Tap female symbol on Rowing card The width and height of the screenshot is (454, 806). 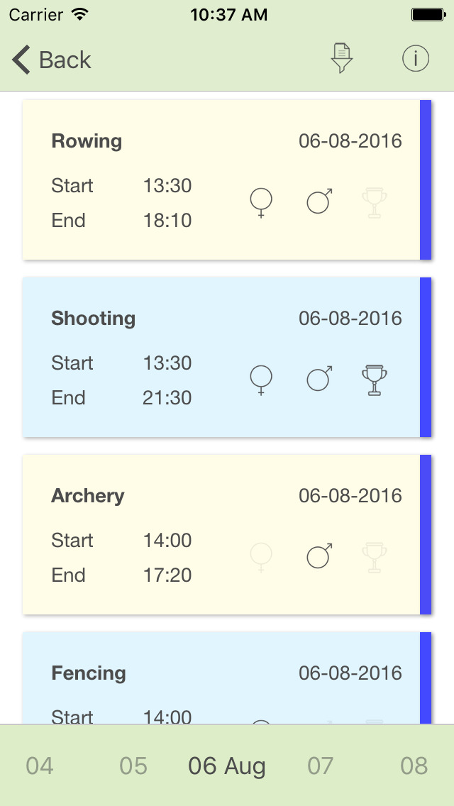click(x=261, y=202)
